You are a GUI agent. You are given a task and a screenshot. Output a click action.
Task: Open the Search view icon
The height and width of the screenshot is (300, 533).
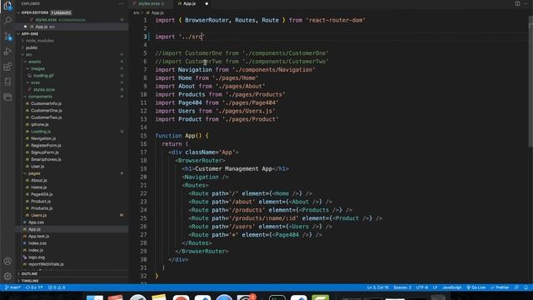[7, 21]
